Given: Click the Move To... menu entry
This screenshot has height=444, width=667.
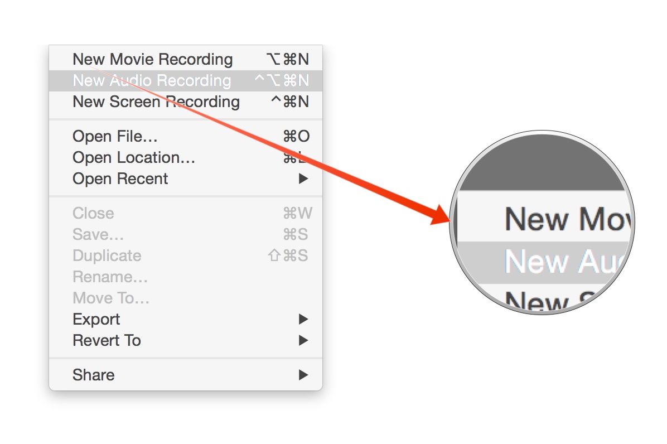Looking at the screenshot, I should pyautogui.click(x=110, y=298).
